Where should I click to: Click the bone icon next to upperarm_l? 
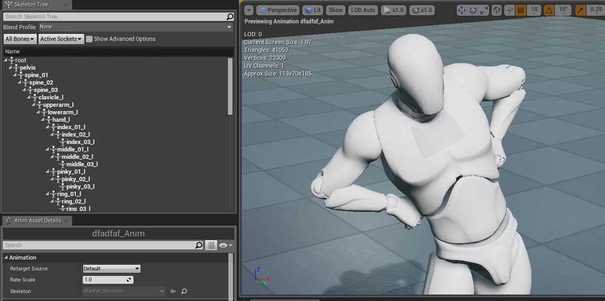click(40, 105)
